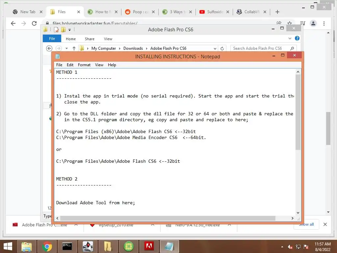Open Notepad's File menu

(x=59, y=65)
